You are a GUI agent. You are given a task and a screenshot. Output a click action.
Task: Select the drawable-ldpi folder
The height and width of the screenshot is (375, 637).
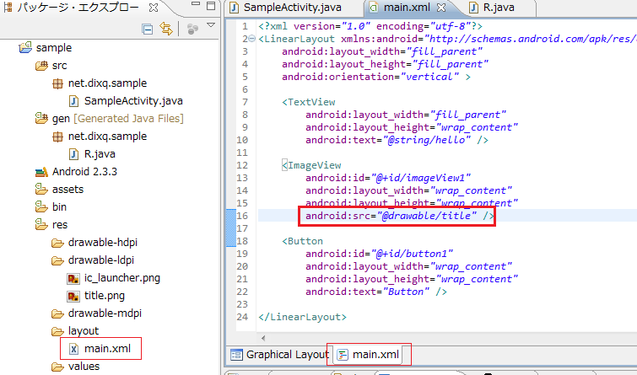pyautogui.click(x=101, y=260)
